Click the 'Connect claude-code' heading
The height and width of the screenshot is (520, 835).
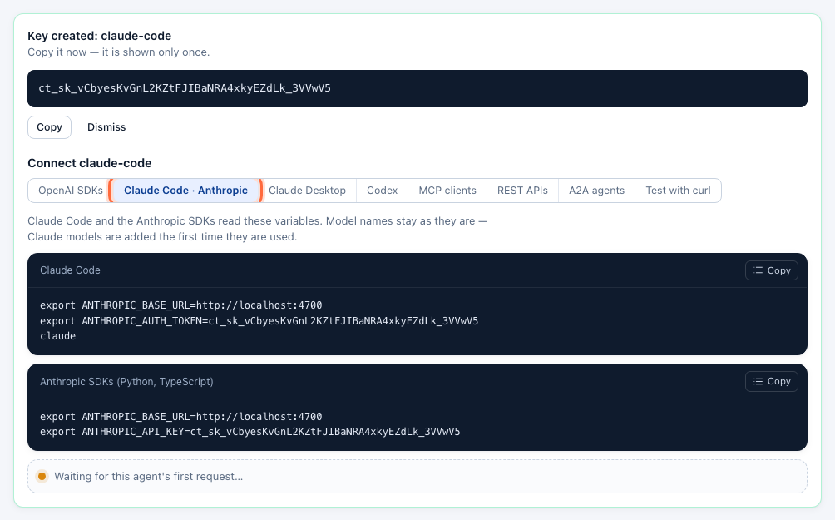(90, 163)
